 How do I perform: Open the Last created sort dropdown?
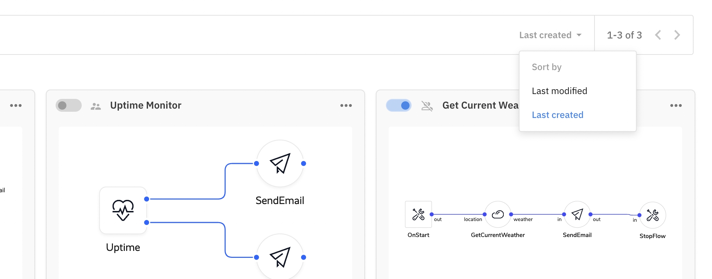(x=550, y=35)
